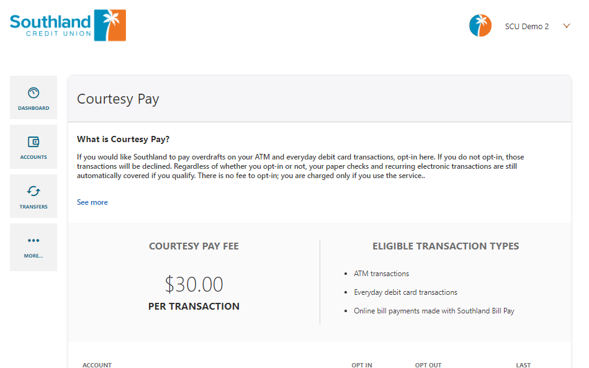Open the SCU Demo 2 account name
589x368 pixels.
pyautogui.click(x=527, y=26)
